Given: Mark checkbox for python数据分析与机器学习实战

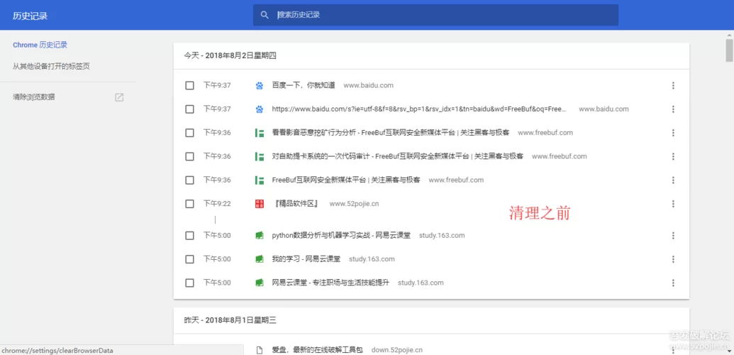Looking at the screenshot, I should click(189, 236).
